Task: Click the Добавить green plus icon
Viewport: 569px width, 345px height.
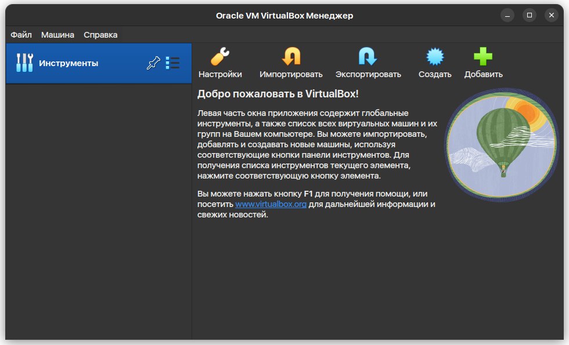Action: coord(483,57)
